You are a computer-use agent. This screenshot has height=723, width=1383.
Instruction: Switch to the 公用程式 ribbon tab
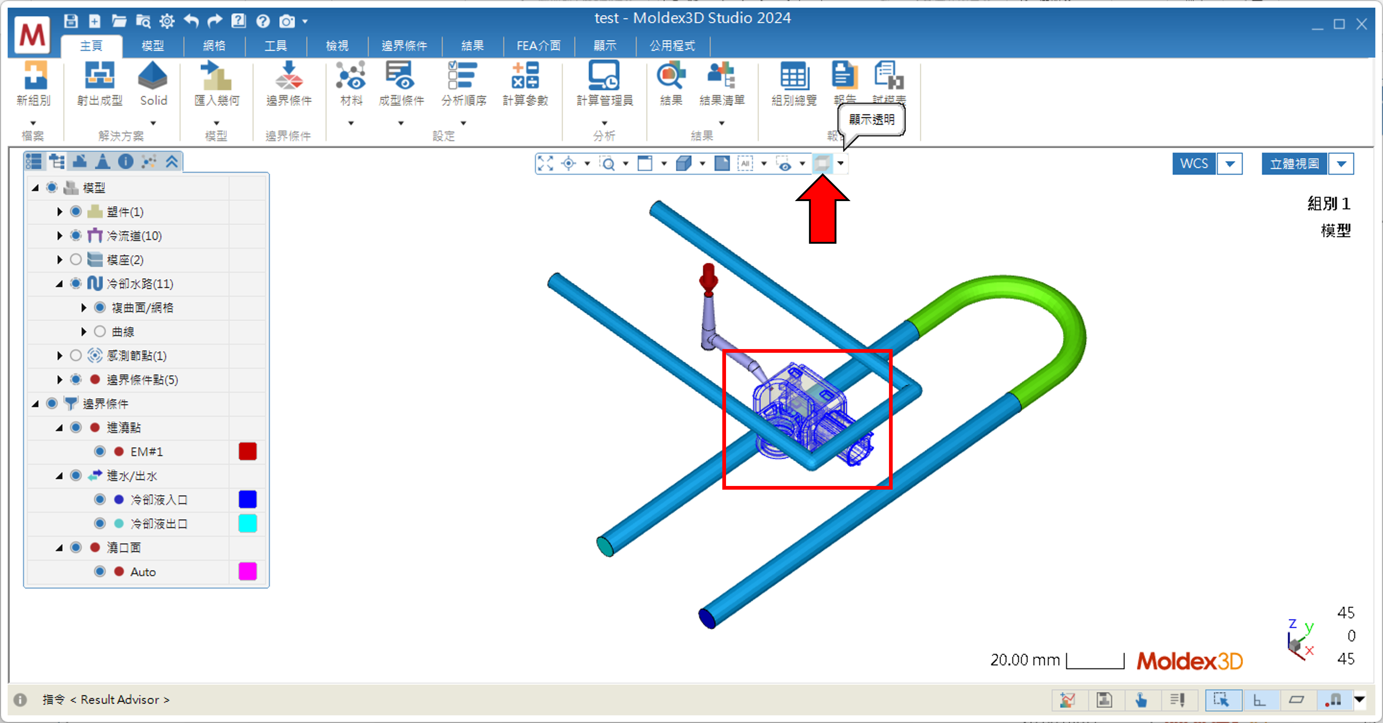tap(672, 46)
